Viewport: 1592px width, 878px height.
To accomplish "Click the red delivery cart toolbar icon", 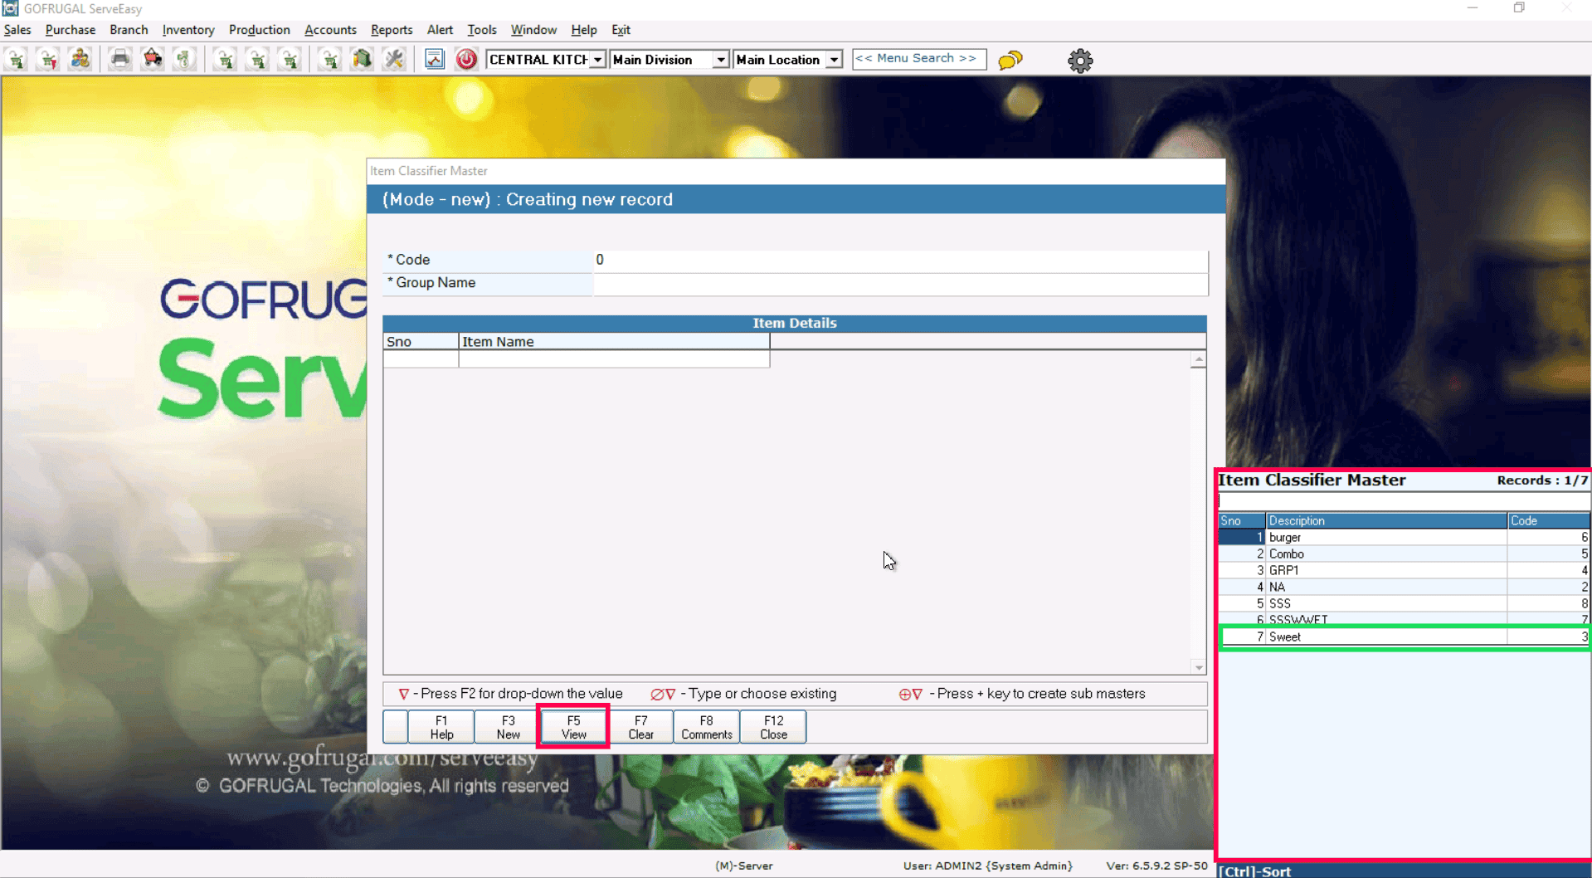I will click(153, 60).
